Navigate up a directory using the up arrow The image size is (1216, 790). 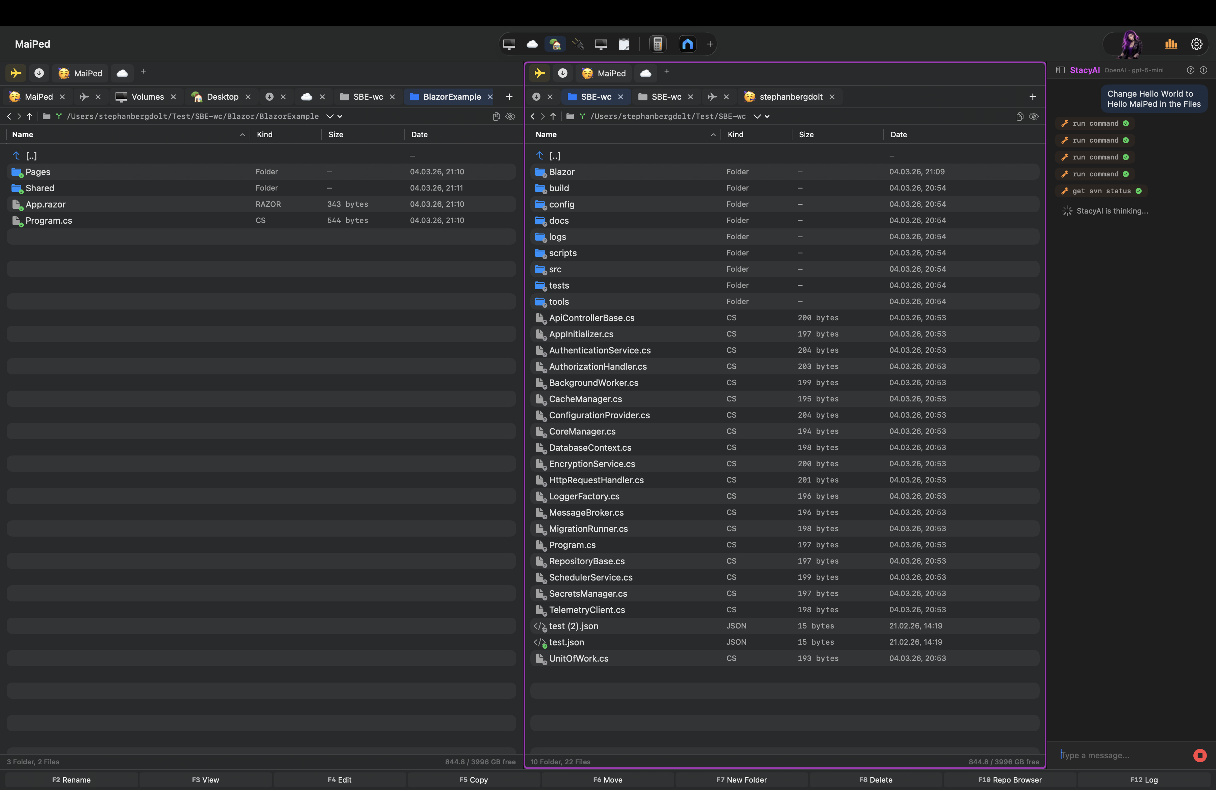click(x=30, y=116)
